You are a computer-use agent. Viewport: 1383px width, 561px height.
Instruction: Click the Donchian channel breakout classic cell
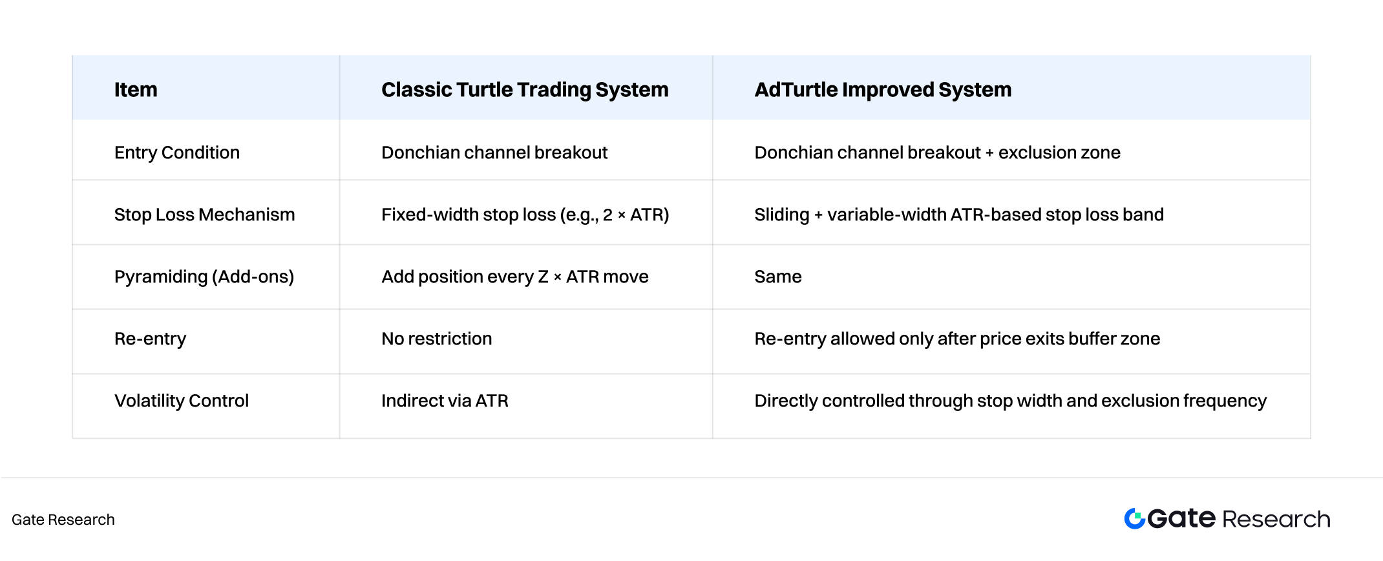pos(494,153)
